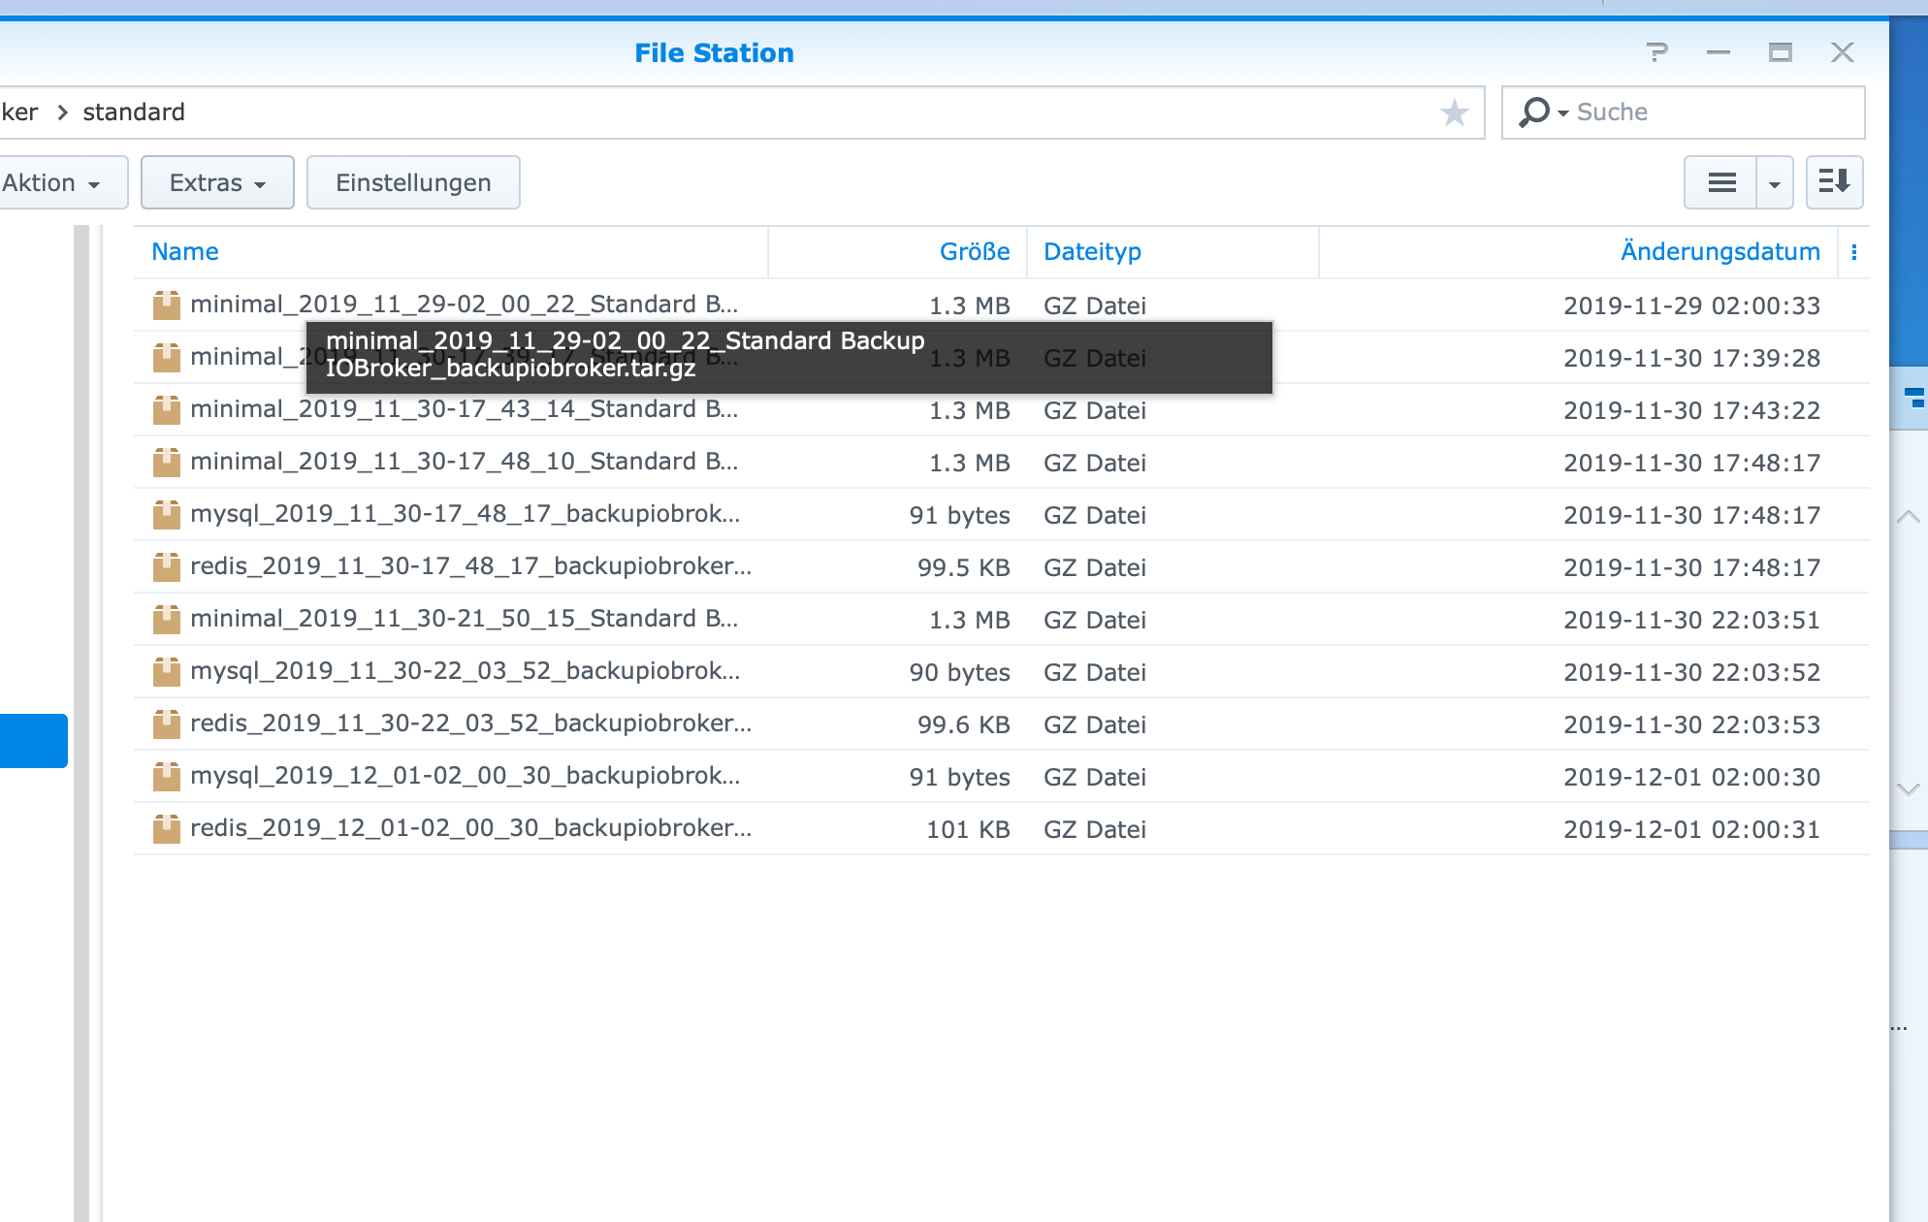The width and height of the screenshot is (1928, 1222).
Task: Click the 99.6 KB size cell
Action: (x=964, y=724)
